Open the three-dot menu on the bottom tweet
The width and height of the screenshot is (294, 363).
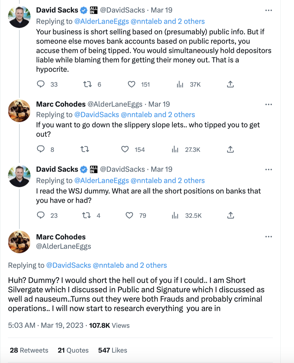tap(269, 236)
